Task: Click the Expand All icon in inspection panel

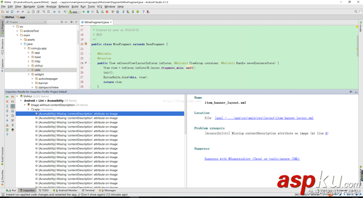Action: [7, 106]
